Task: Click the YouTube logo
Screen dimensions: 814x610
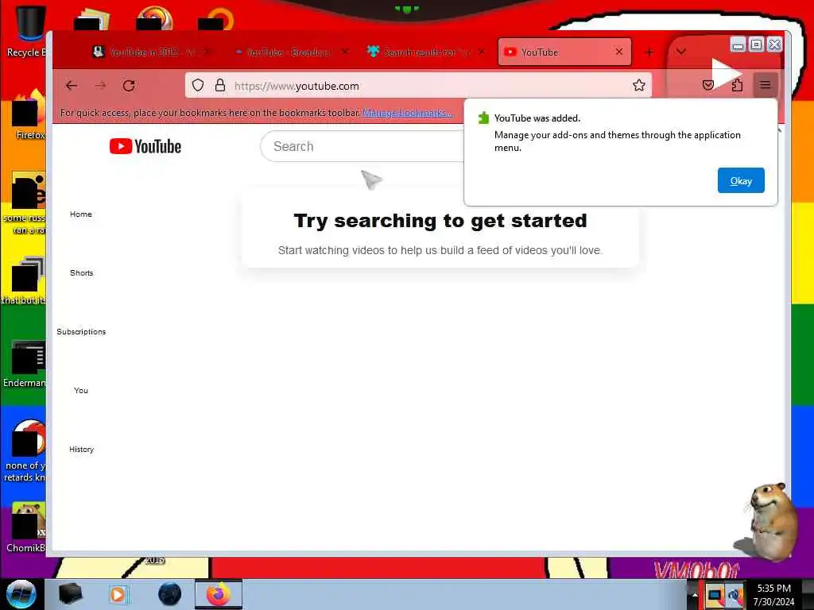Action: [x=145, y=147]
